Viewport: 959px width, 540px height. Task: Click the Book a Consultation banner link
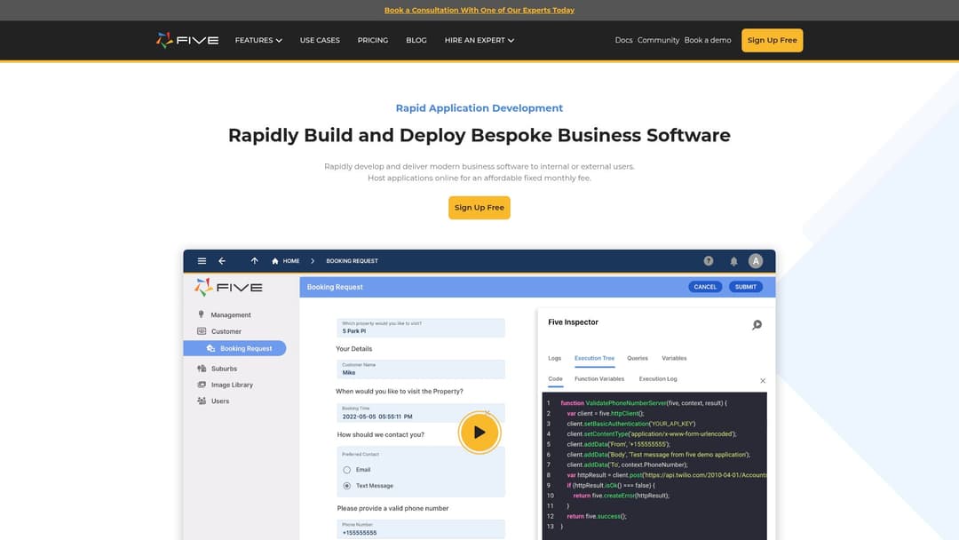click(479, 11)
